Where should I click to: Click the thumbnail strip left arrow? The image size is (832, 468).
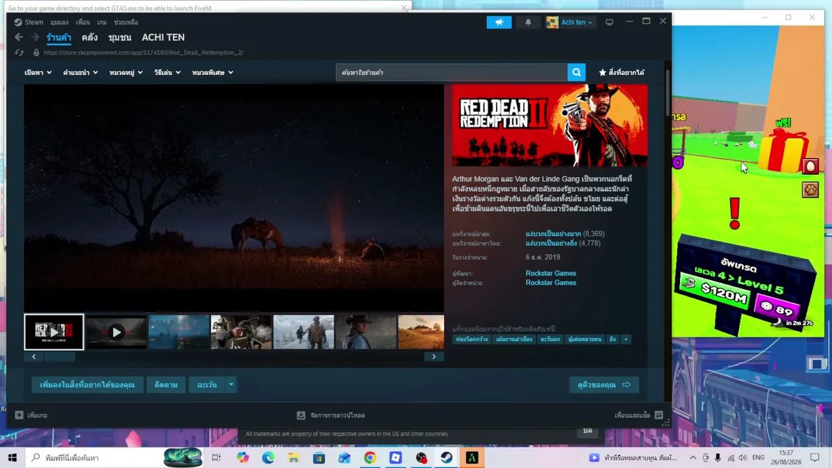pos(34,356)
